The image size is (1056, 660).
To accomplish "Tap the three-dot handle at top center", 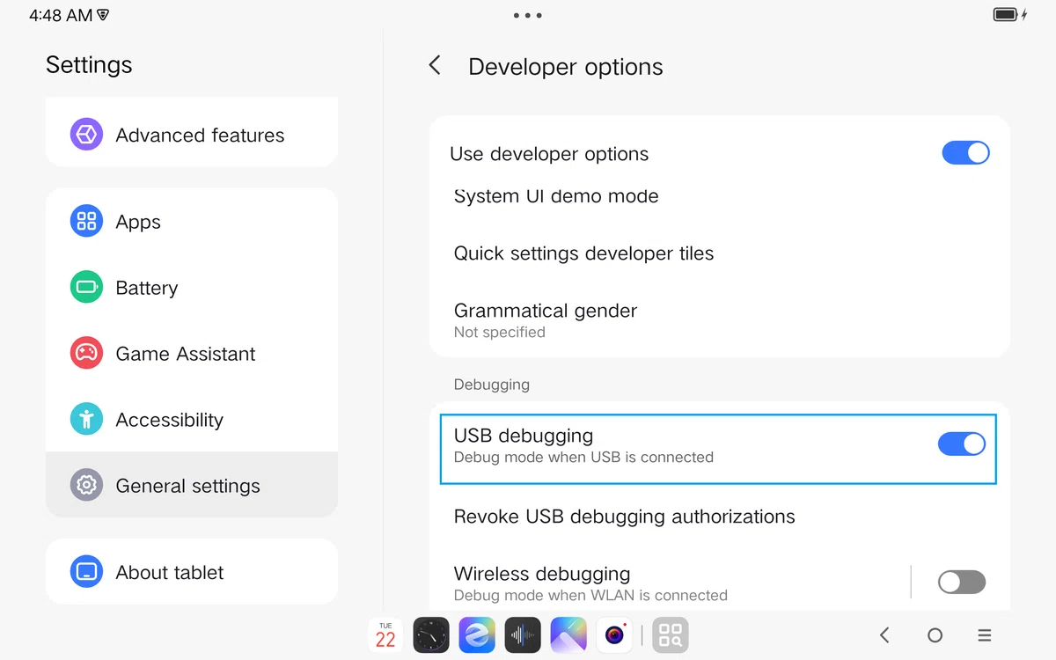I will pos(528,15).
